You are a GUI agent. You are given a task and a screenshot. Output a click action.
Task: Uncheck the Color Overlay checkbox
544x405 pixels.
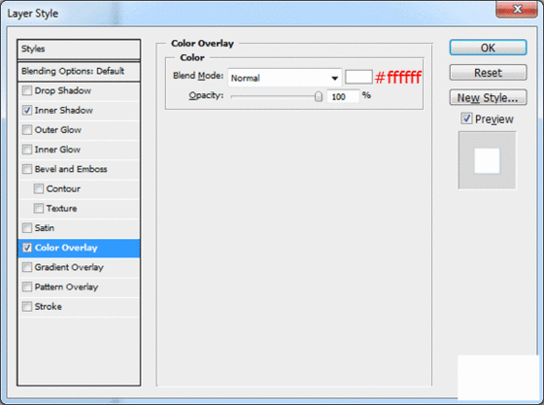coord(27,248)
